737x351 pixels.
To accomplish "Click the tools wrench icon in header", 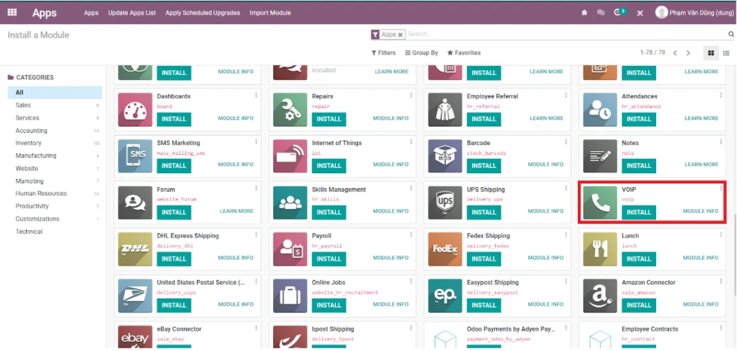I will [x=640, y=13].
